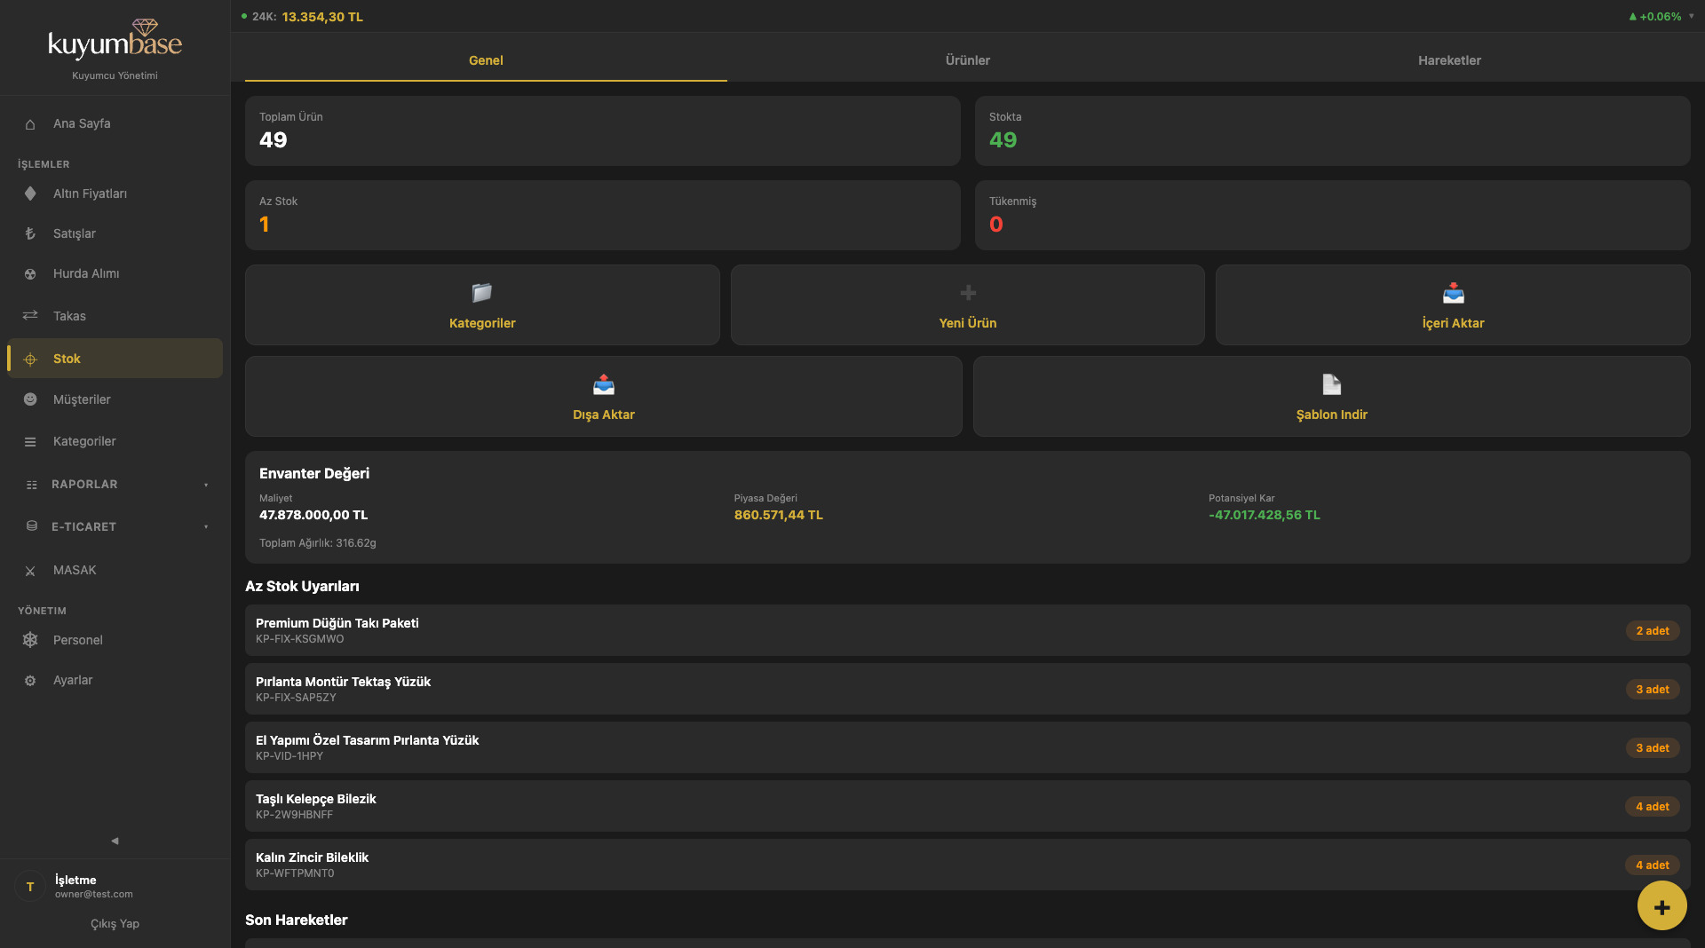Open Altın Fiyatları diamond icon in sidebar
Image resolution: width=1705 pixels, height=948 pixels.
click(x=30, y=194)
